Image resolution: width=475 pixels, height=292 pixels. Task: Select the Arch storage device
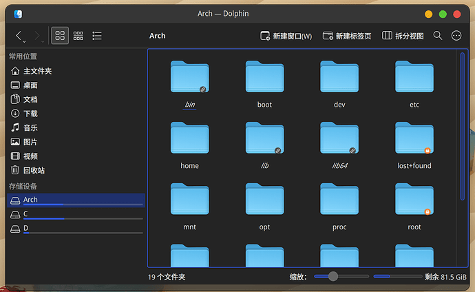point(76,200)
